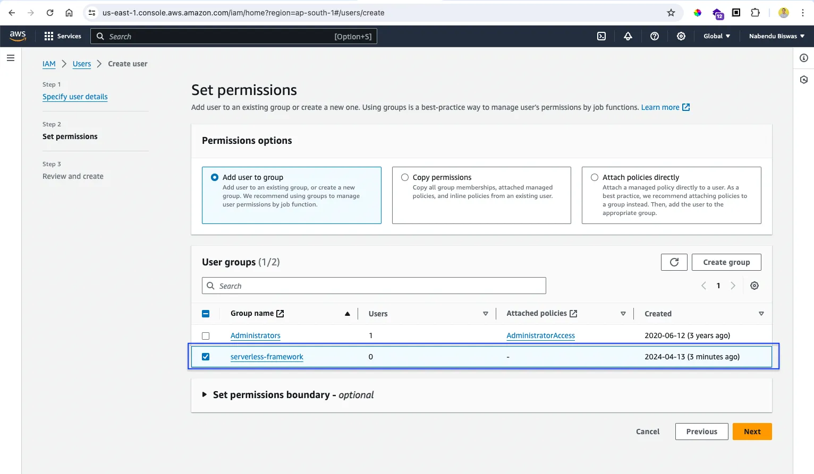Screen dimensions: 814x474
Task: Go to IAM breadcrumb
Action: pyautogui.click(x=49, y=64)
